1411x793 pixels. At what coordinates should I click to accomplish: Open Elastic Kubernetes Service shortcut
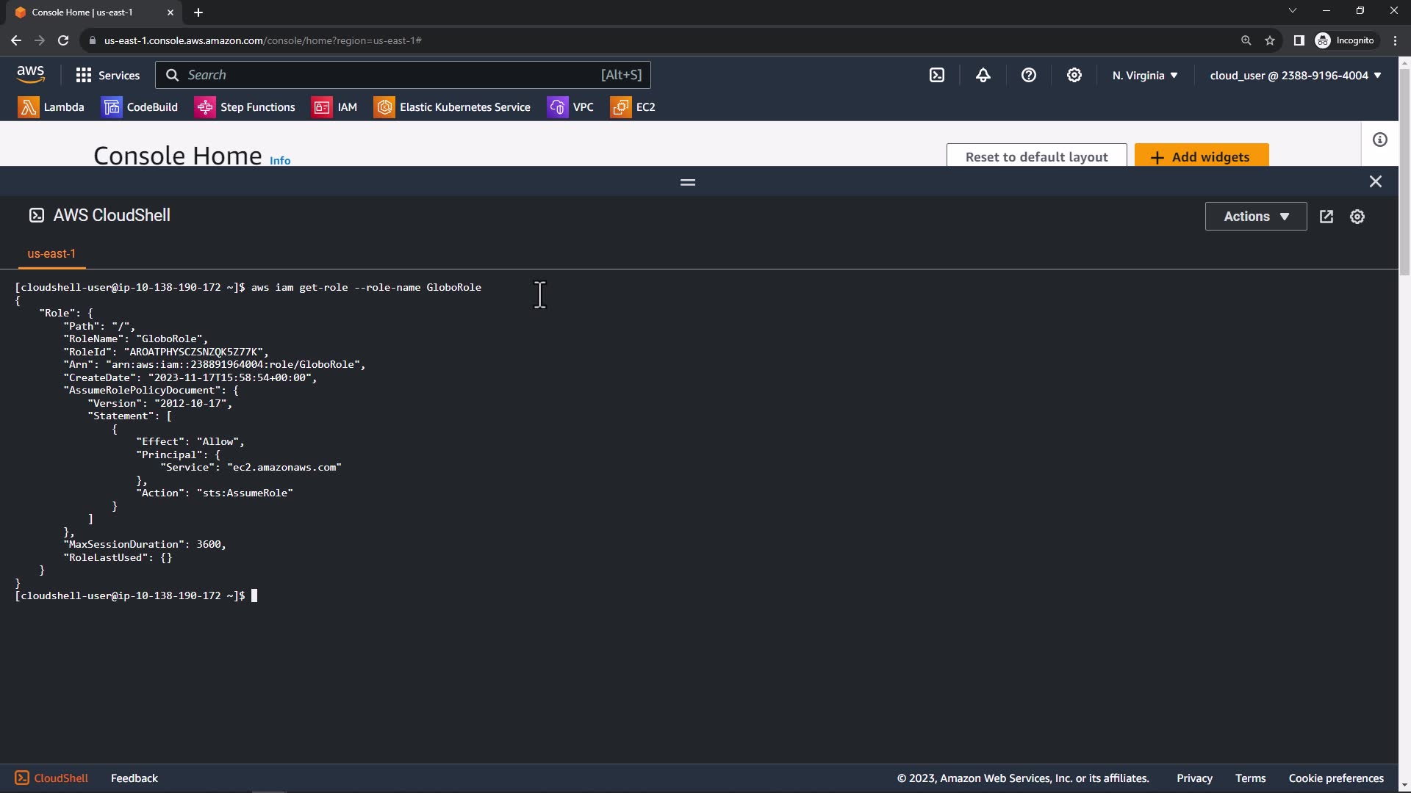point(452,107)
